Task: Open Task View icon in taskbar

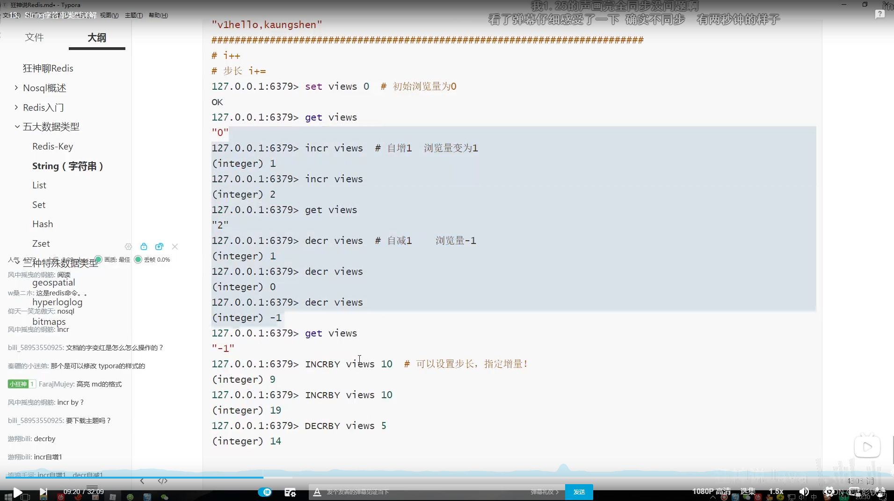Action: tap(26, 497)
